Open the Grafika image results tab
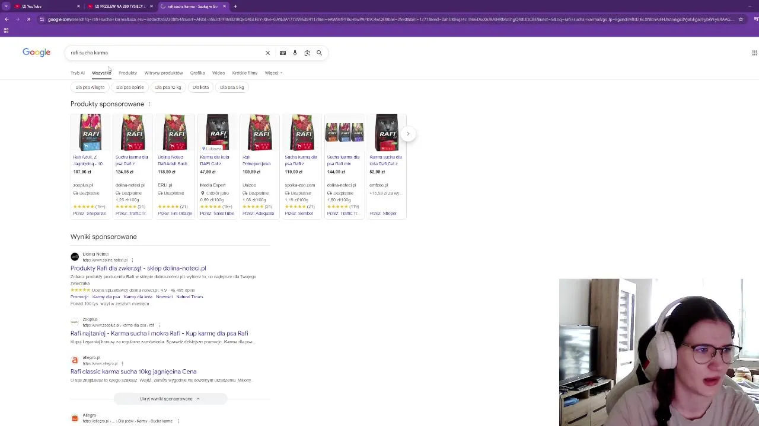This screenshot has width=759, height=426. [197, 73]
